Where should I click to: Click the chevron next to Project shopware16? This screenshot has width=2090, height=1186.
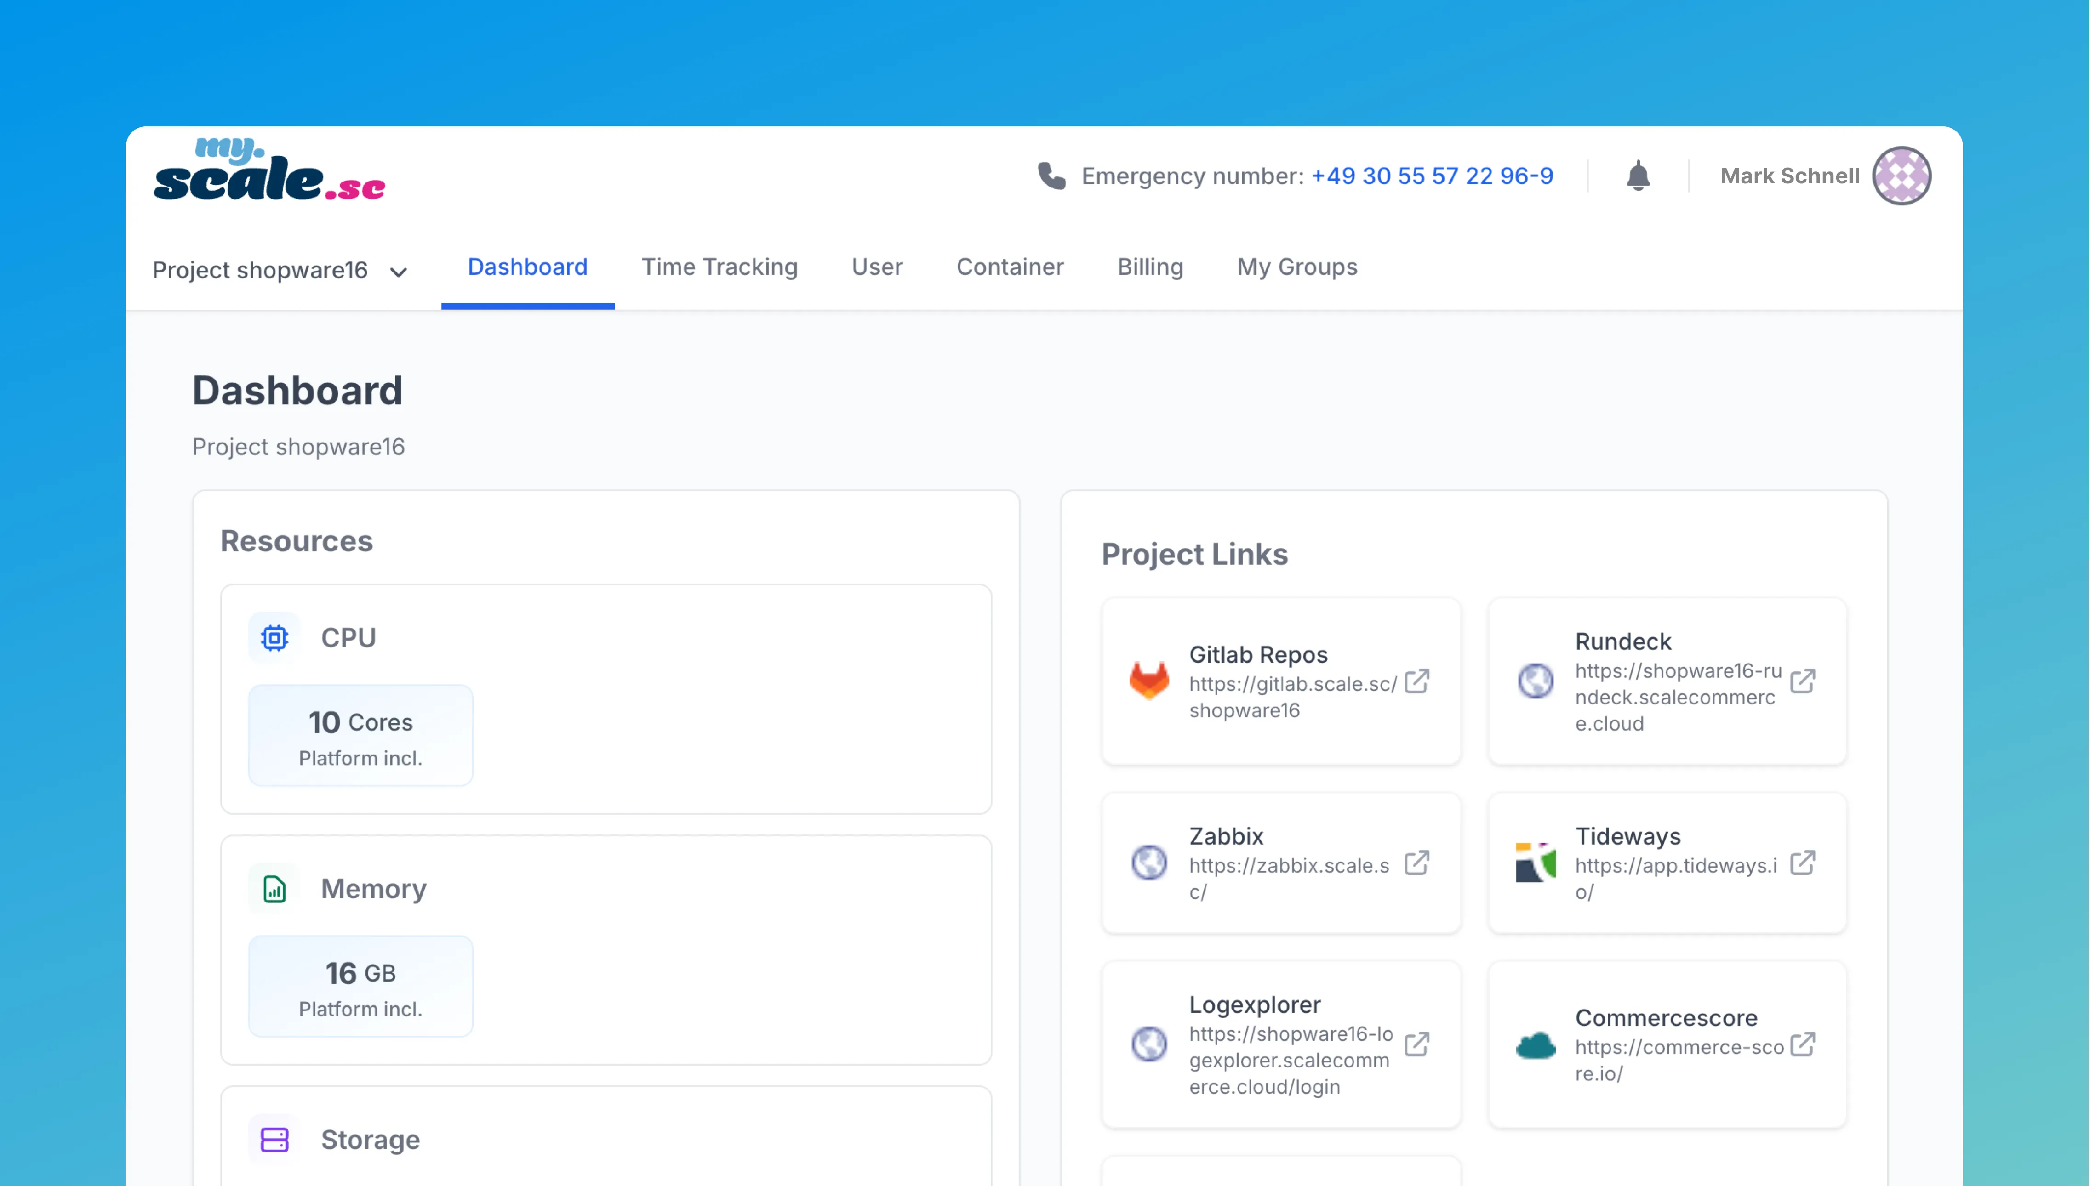399,272
